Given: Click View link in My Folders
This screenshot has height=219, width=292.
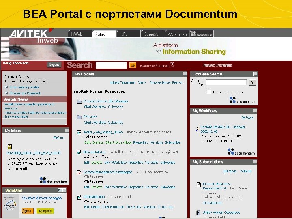Looking at the screenshot, I should [142, 82].
